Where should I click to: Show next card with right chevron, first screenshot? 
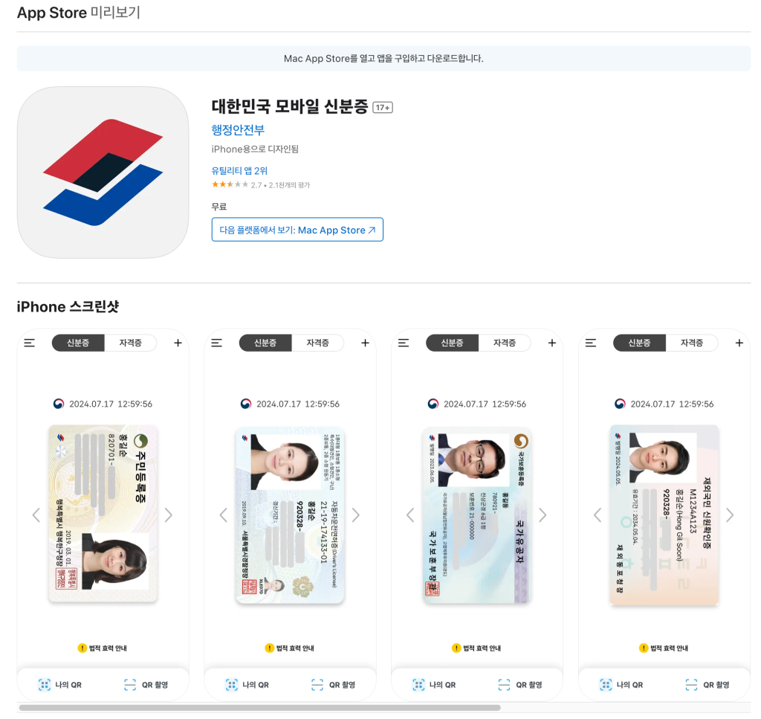click(169, 515)
